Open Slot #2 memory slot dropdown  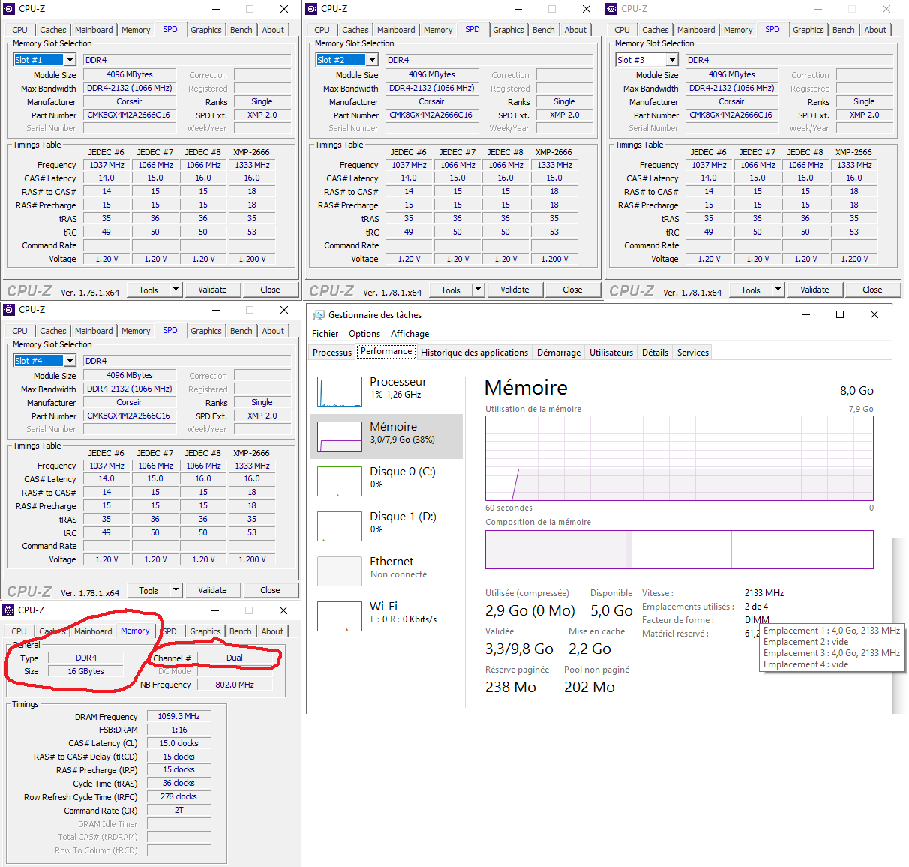pyautogui.click(x=372, y=60)
